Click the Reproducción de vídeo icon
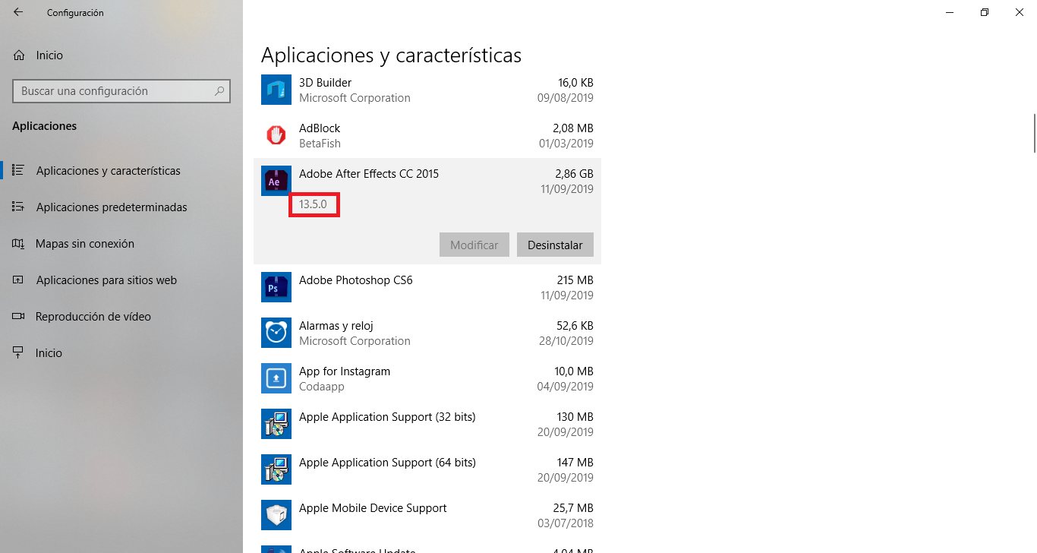 (19, 316)
